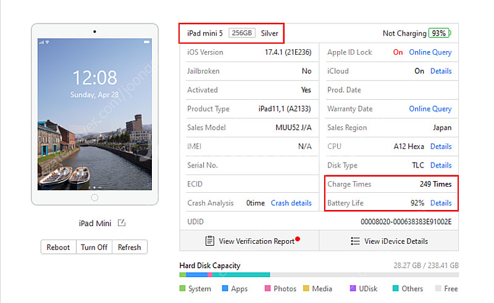The height and width of the screenshot is (303, 494).
Task: Click the pink Photos legend swatch
Action: point(268,288)
